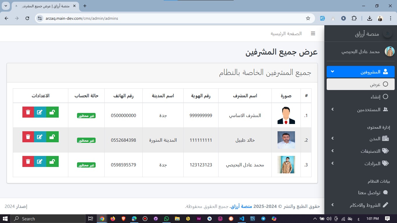Edit the المشرف الاساسي admin record
397x223 pixels.
(x=40, y=112)
